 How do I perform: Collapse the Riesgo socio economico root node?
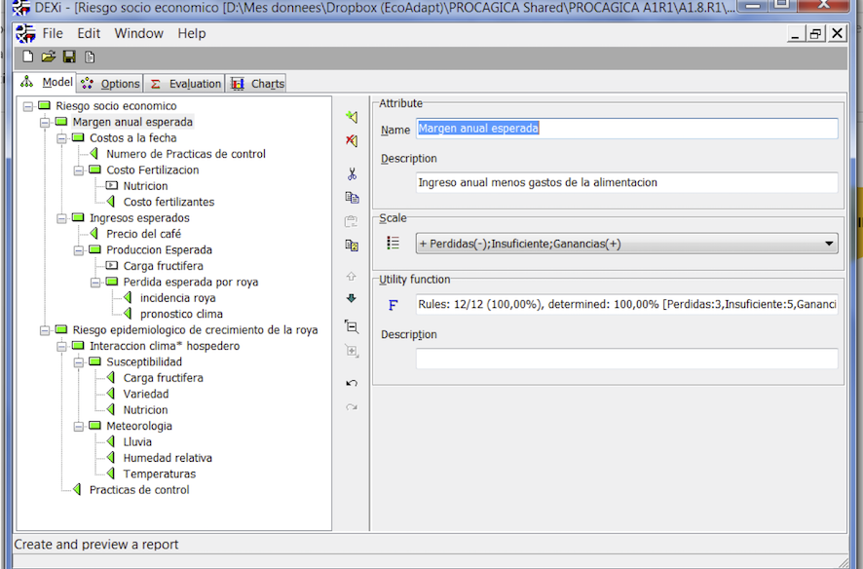coord(27,106)
